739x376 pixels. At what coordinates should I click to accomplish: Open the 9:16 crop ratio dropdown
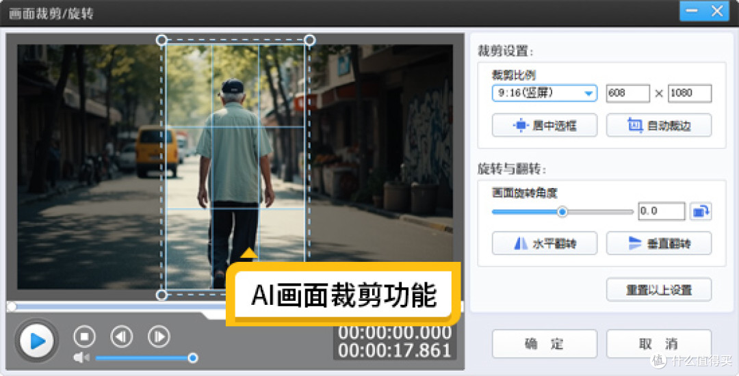click(x=545, y=93)
